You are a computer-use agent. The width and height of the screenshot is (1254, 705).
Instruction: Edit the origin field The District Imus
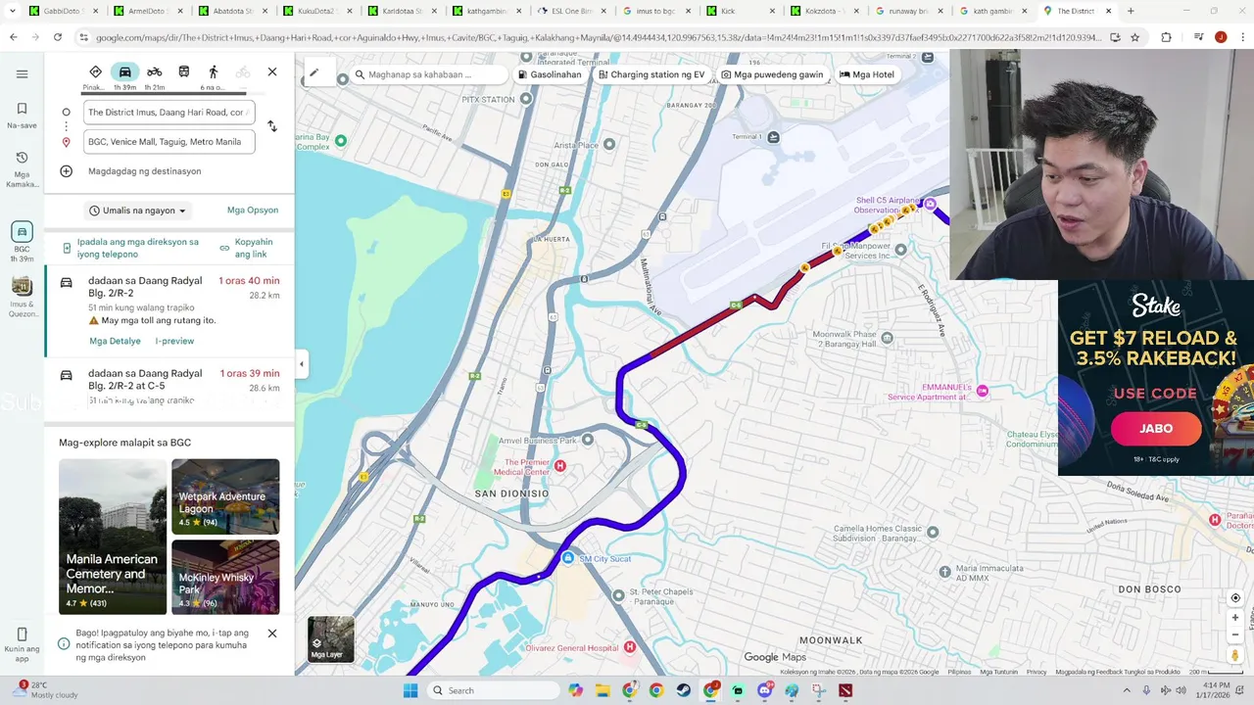[169, 113]
